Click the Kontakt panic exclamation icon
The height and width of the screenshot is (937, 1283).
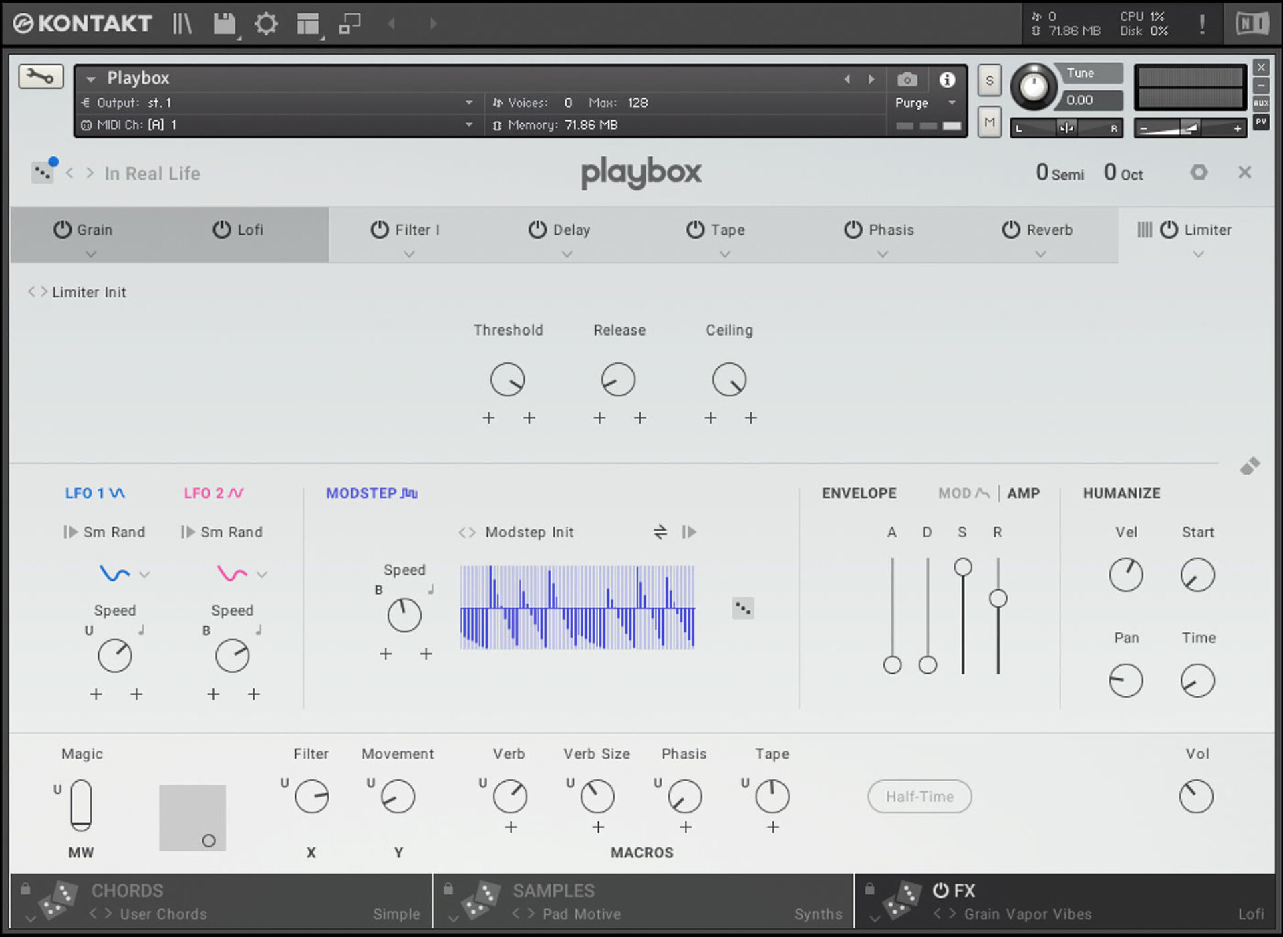[x=1202, y=24]
